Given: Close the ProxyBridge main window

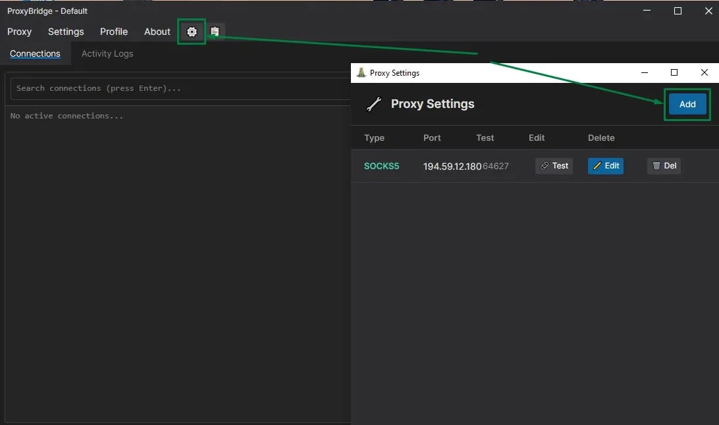Looking at the screenshot, I should [708, 11].
